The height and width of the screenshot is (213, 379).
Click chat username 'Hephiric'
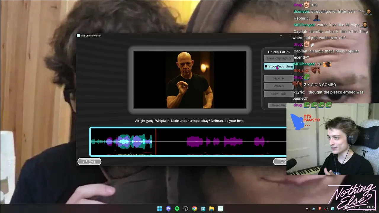302,18
